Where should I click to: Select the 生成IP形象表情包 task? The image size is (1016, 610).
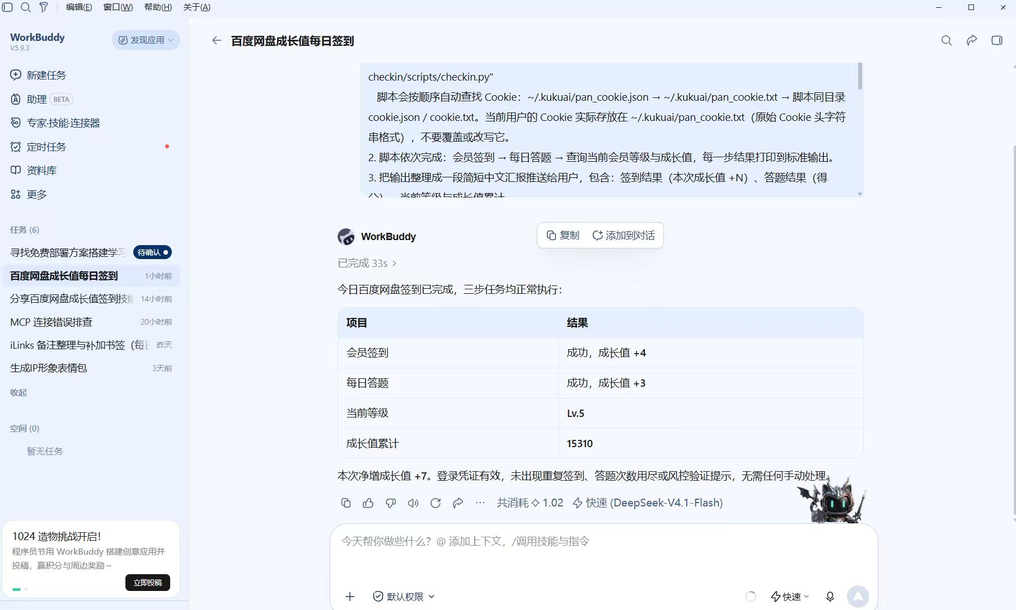pos(91,368)
